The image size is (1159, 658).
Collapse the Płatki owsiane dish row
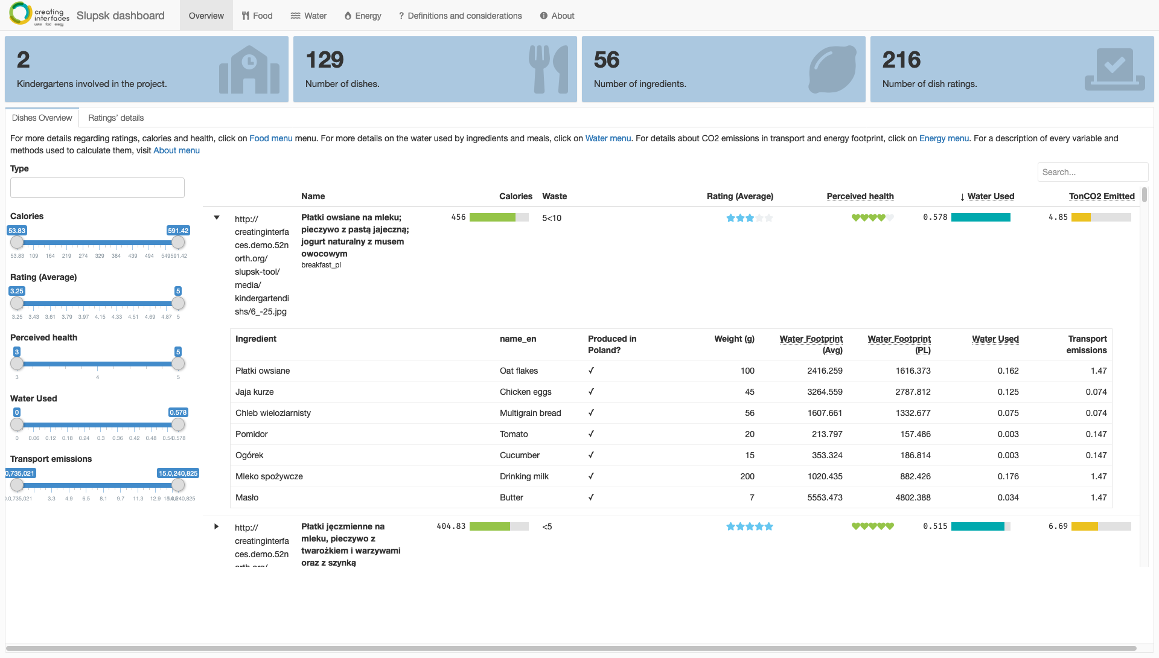point(217,217)
